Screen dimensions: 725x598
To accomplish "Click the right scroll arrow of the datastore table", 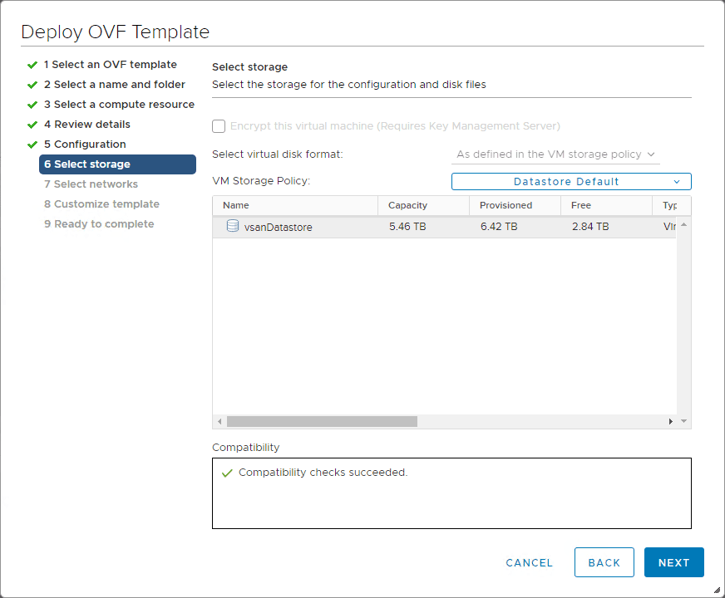I will point(672,421).
